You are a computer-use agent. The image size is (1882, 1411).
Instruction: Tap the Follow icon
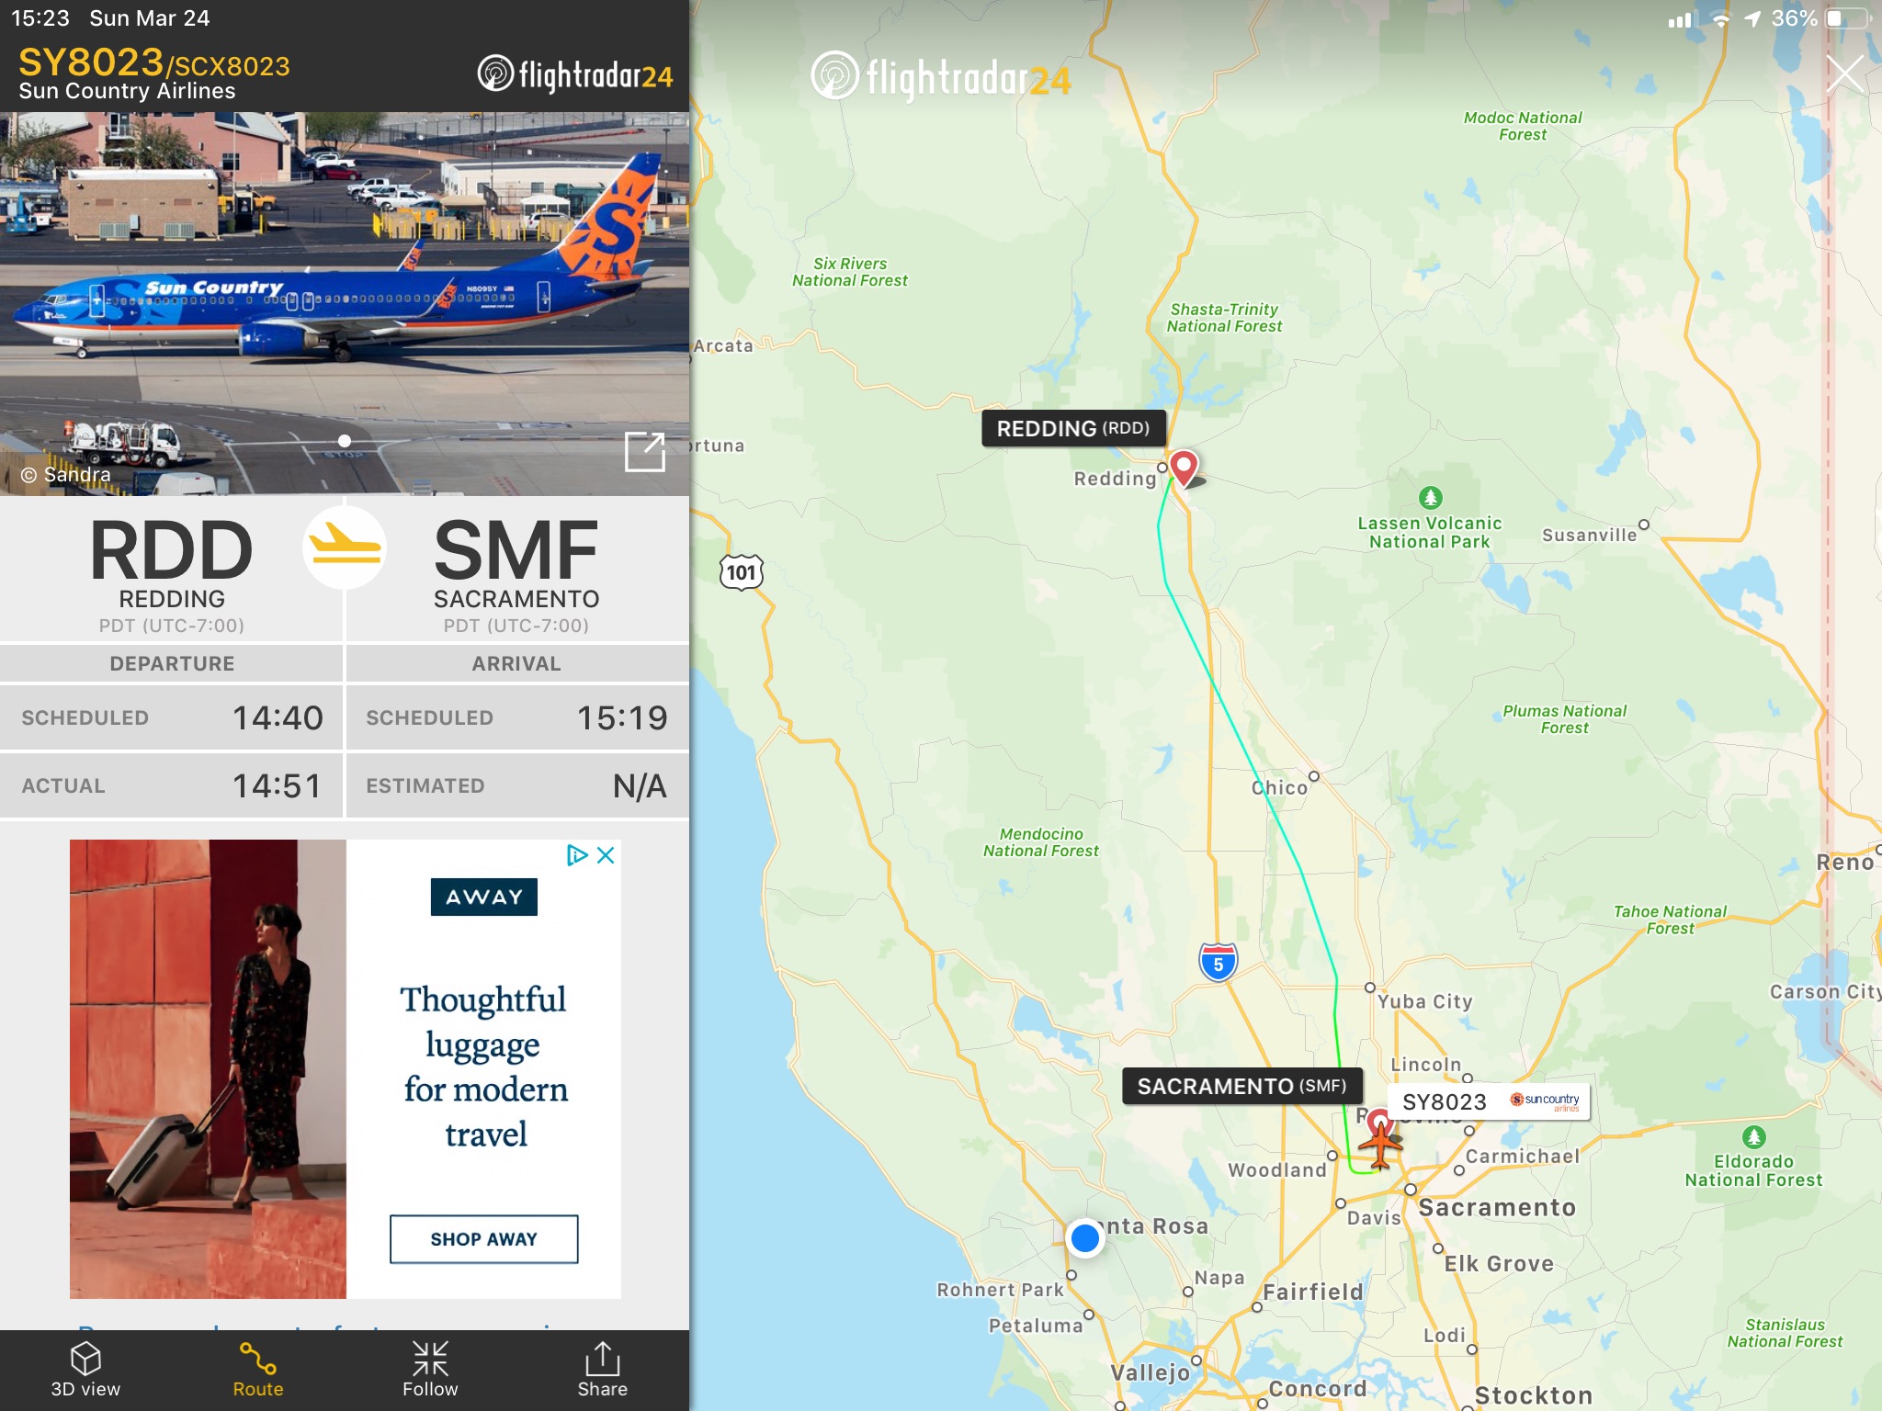[x=430, y=1359]
